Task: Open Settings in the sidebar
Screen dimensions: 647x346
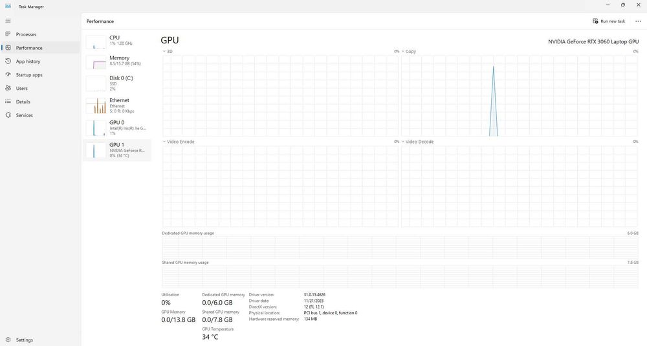Action: [x=40, y=340]
